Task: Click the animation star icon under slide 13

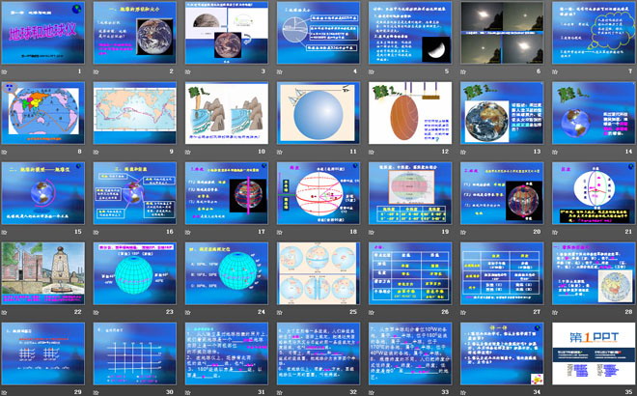Action: point(463,152)
